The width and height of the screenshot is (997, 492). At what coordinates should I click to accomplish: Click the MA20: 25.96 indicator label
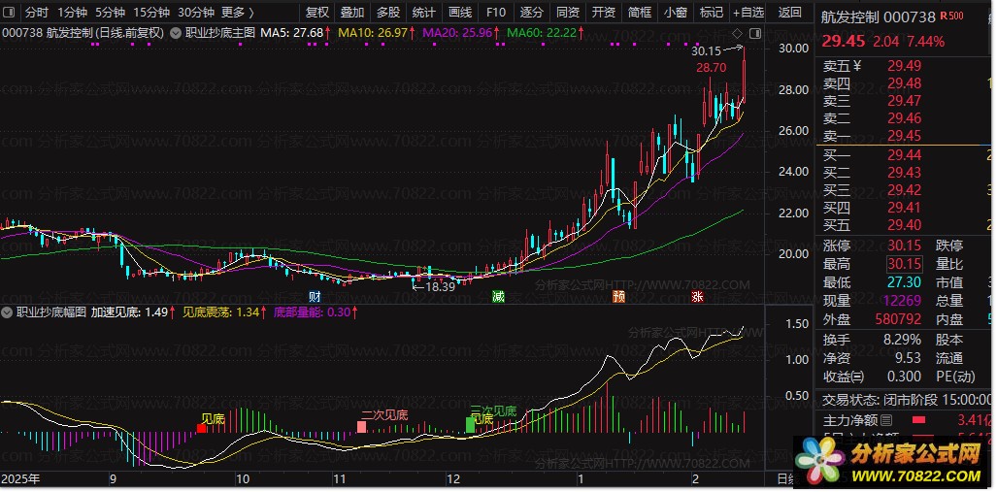click(461, 32)
